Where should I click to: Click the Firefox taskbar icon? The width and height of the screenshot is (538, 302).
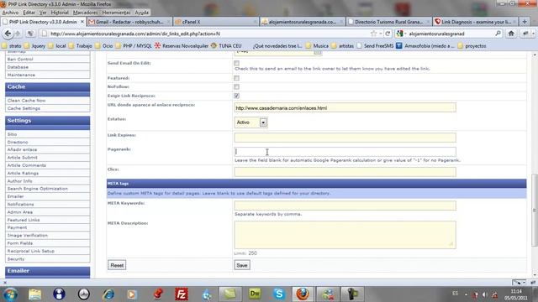pyautogui.click(x=303, y=294)
